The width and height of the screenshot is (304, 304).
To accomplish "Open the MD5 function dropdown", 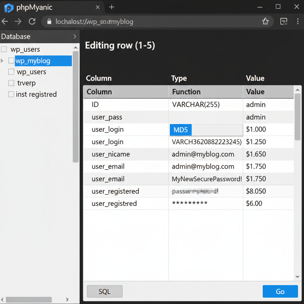I will click(x=206, y=130).
